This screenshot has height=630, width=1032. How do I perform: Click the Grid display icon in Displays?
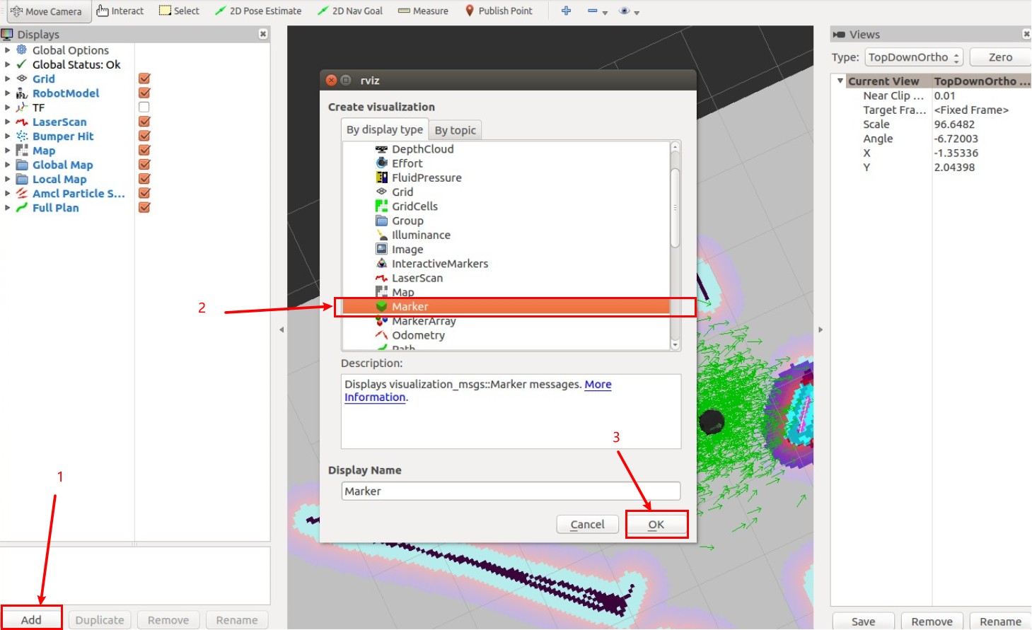coord(22,78)
